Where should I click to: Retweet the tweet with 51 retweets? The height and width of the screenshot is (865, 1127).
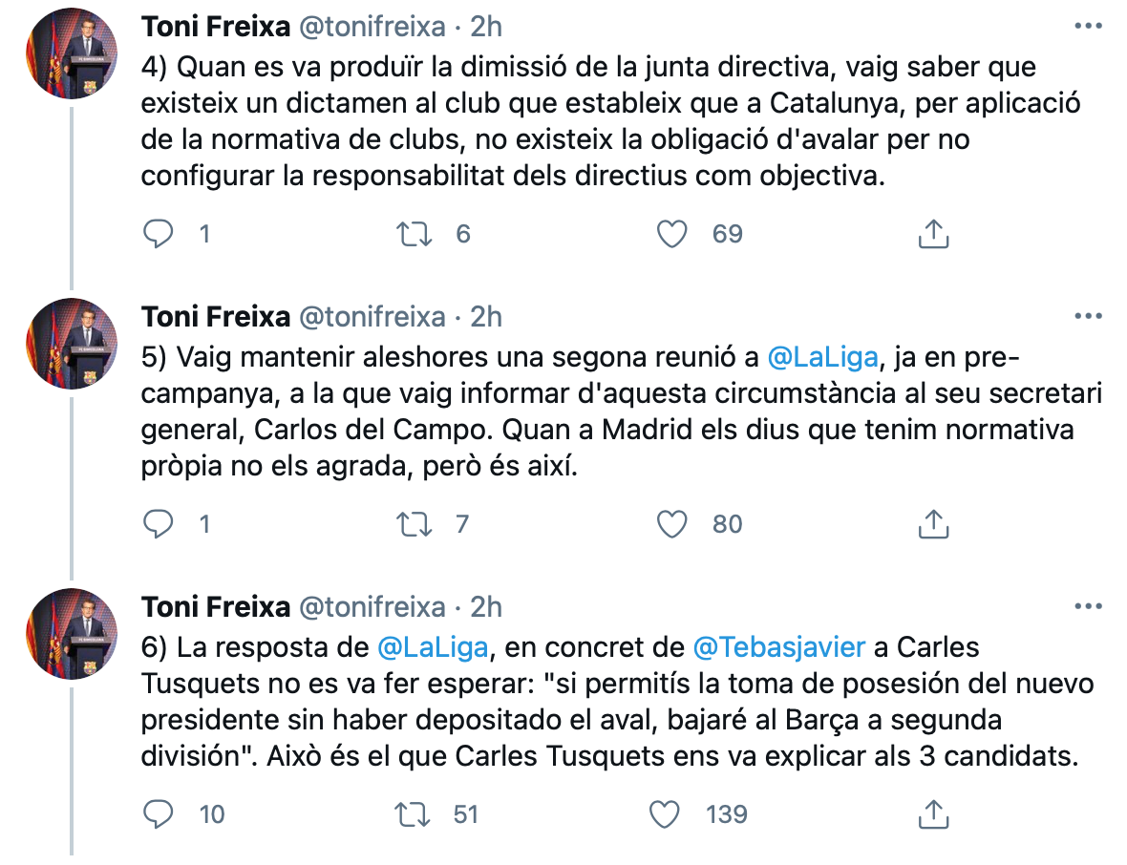(415, 814)
